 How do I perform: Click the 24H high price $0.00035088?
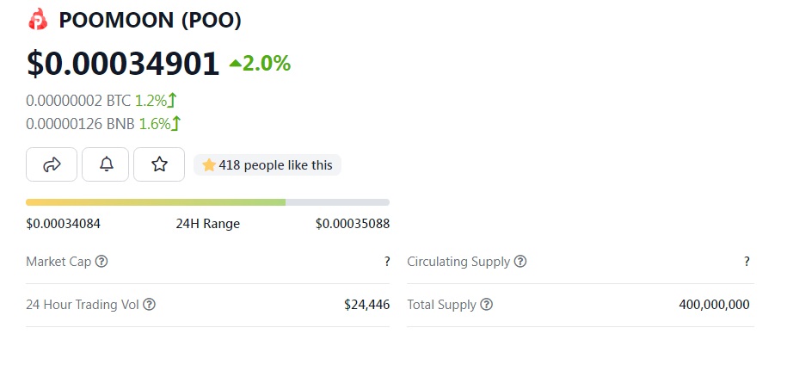click(353, 224)
